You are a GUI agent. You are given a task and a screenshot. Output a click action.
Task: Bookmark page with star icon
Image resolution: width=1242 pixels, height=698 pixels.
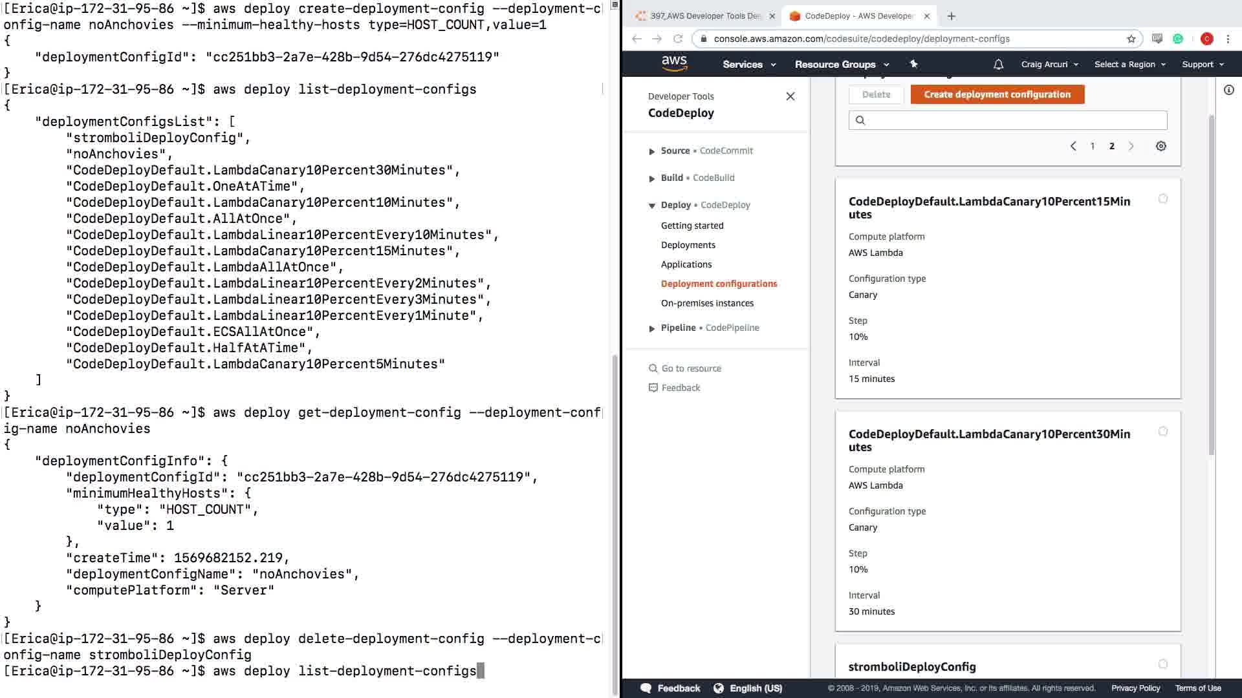[x=1131, y=39]
